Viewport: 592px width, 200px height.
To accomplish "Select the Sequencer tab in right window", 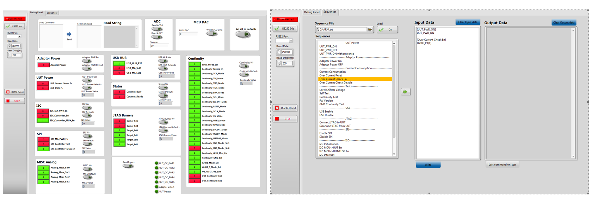I will point(330,12).
